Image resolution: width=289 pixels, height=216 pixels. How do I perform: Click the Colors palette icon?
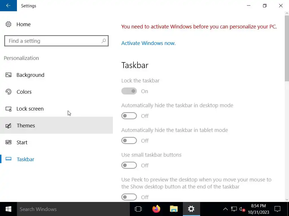(x=8, y=92)
